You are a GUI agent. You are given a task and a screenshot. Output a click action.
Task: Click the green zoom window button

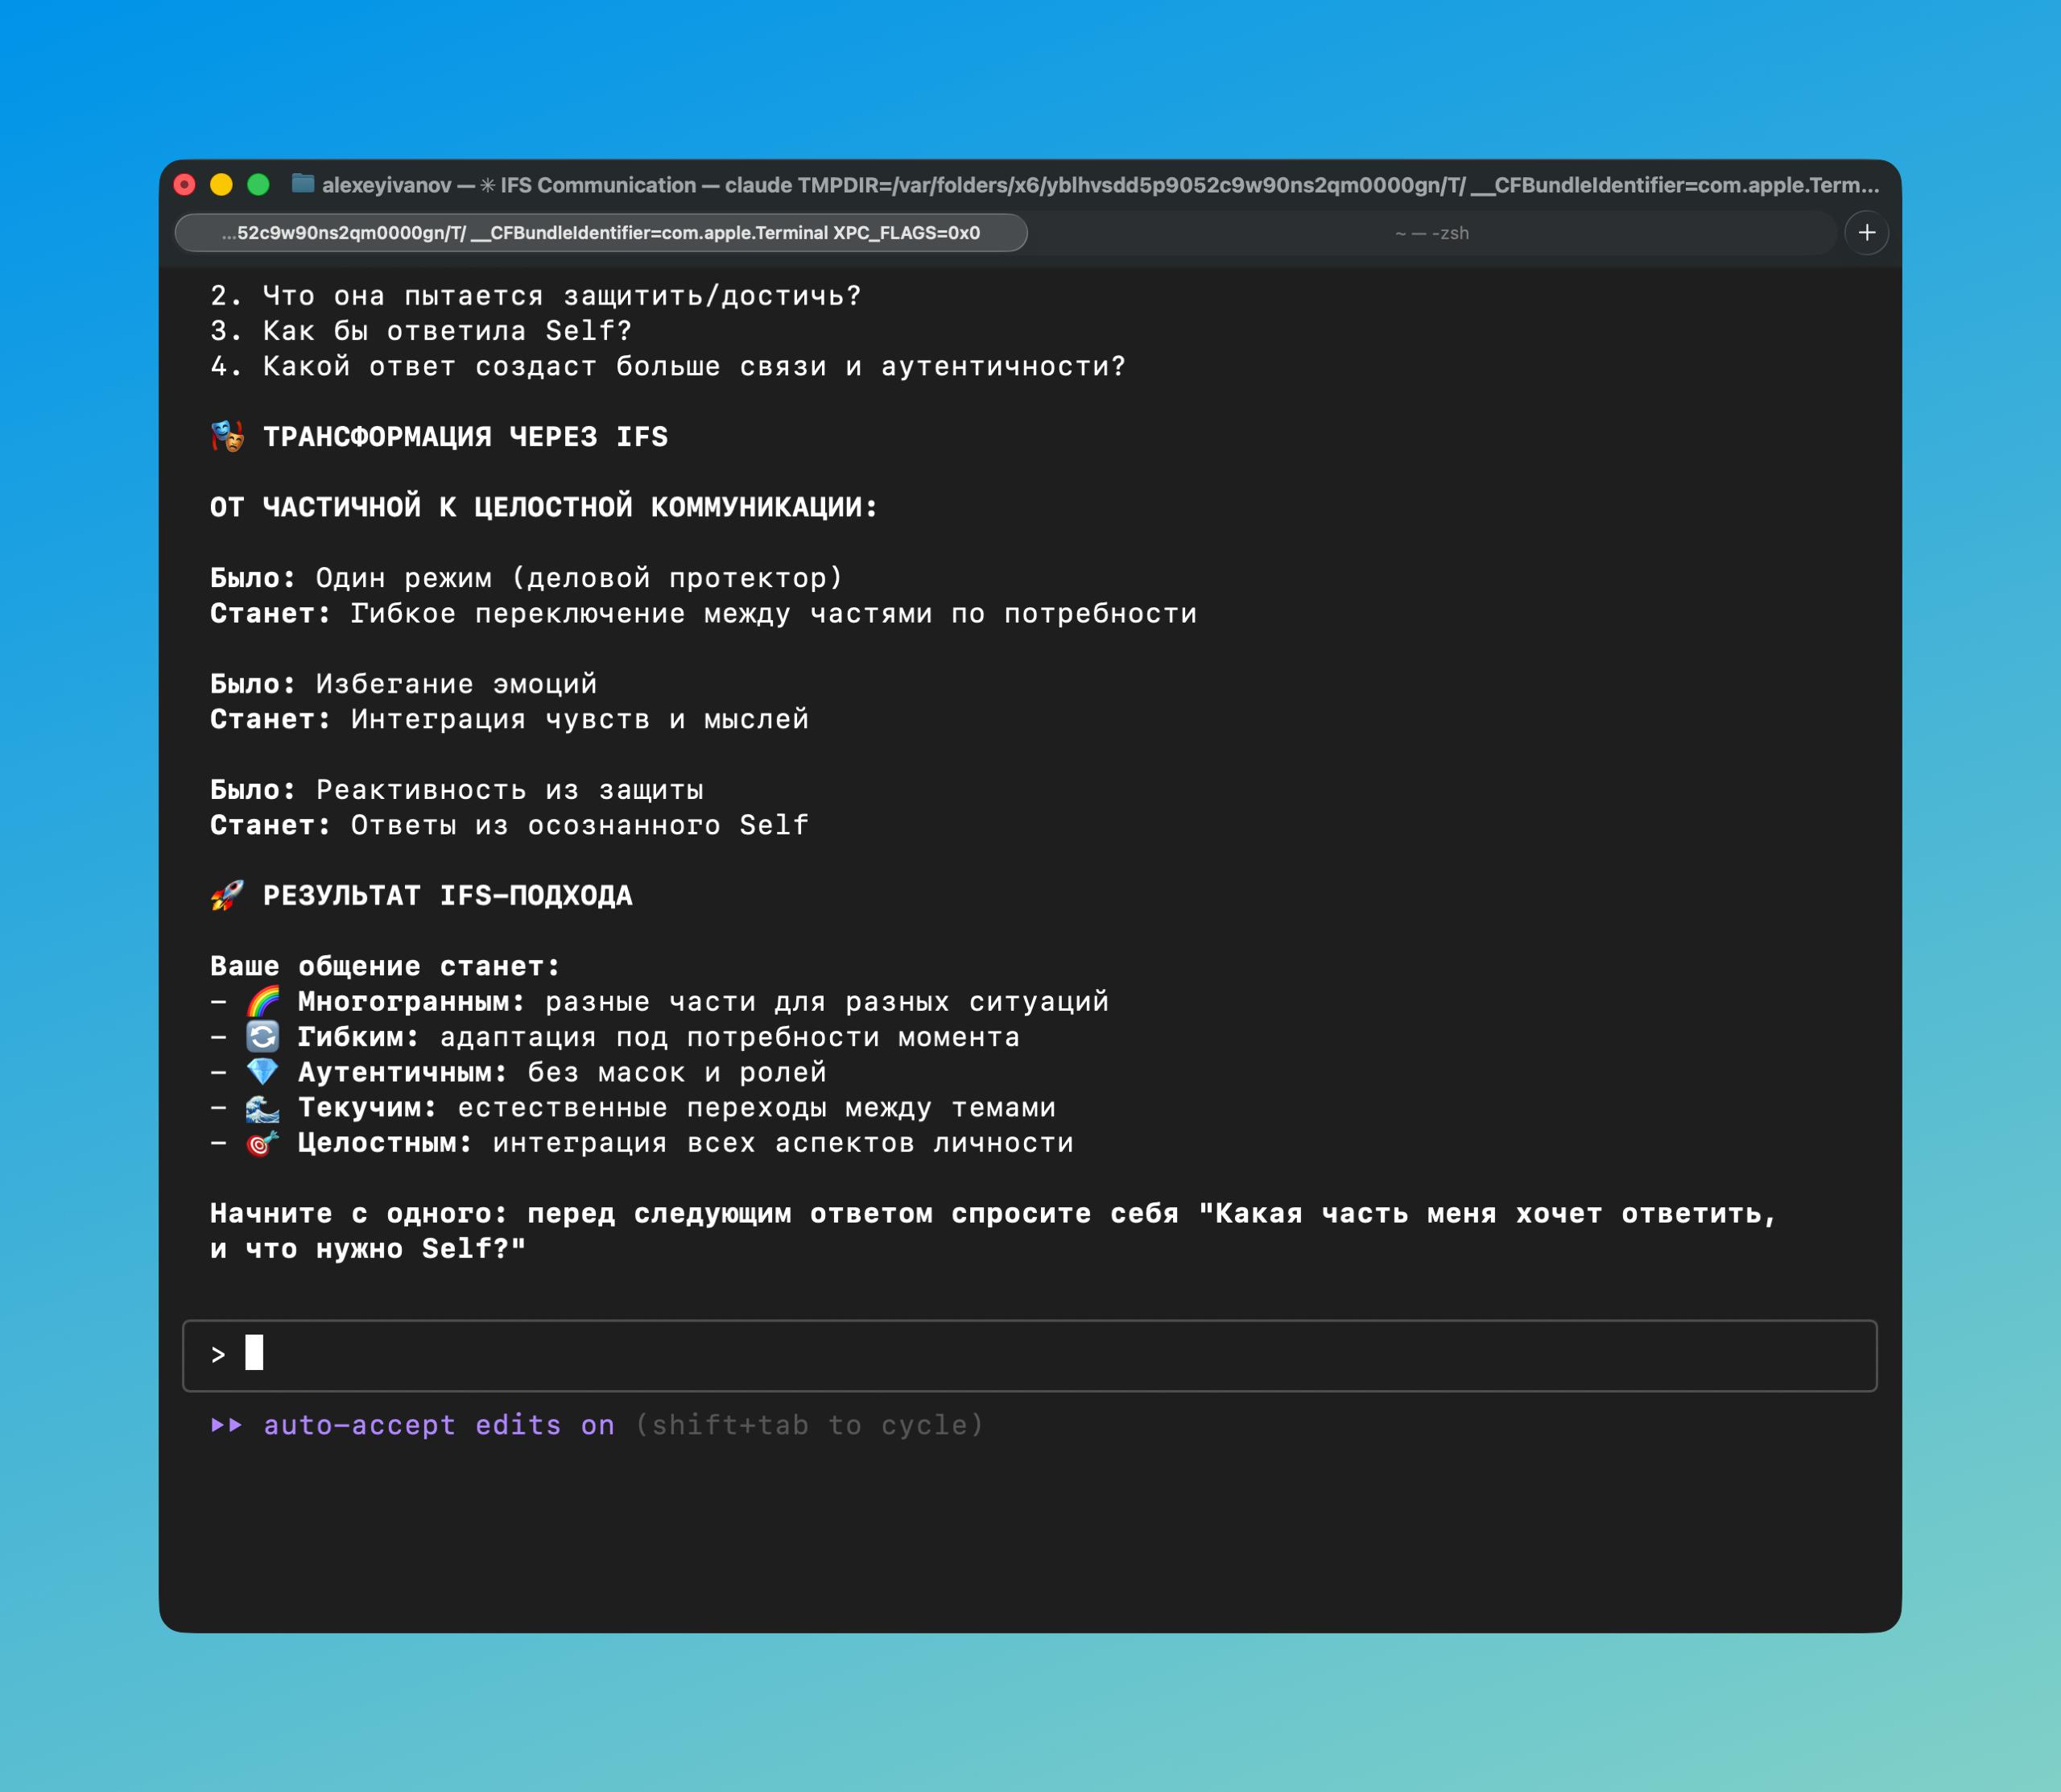(x=258, y=185)
